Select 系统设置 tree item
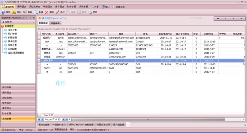247x133 pixels. [12, 45]
